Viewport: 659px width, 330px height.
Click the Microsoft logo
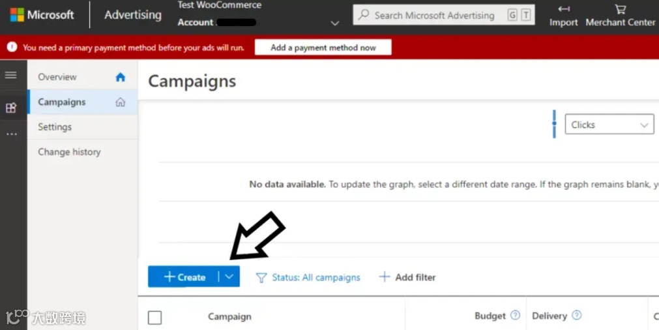click(17, 15)
